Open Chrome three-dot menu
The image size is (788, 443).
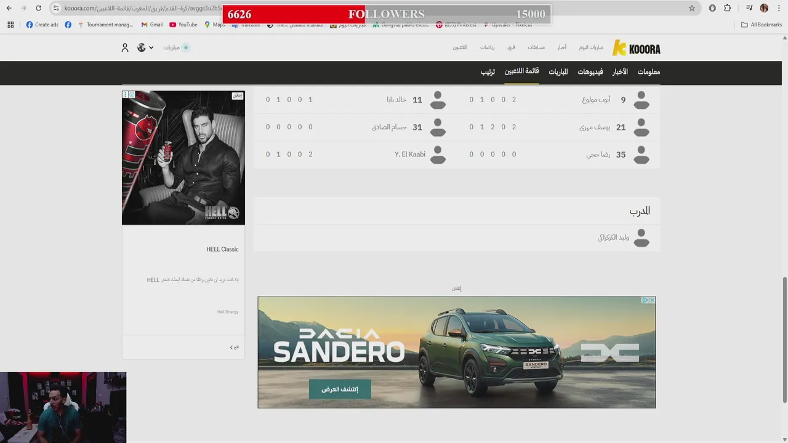pos(779,8)
